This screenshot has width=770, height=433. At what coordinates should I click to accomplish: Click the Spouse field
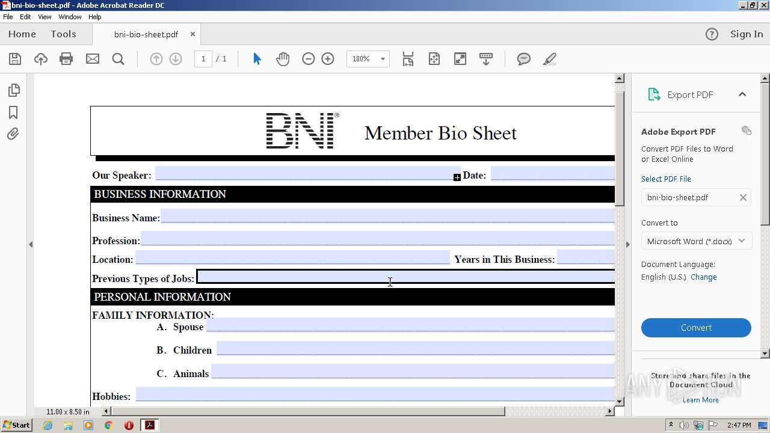[x=411, y=325]
